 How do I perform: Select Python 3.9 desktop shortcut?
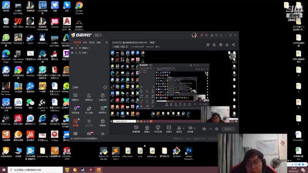point(104,153)
